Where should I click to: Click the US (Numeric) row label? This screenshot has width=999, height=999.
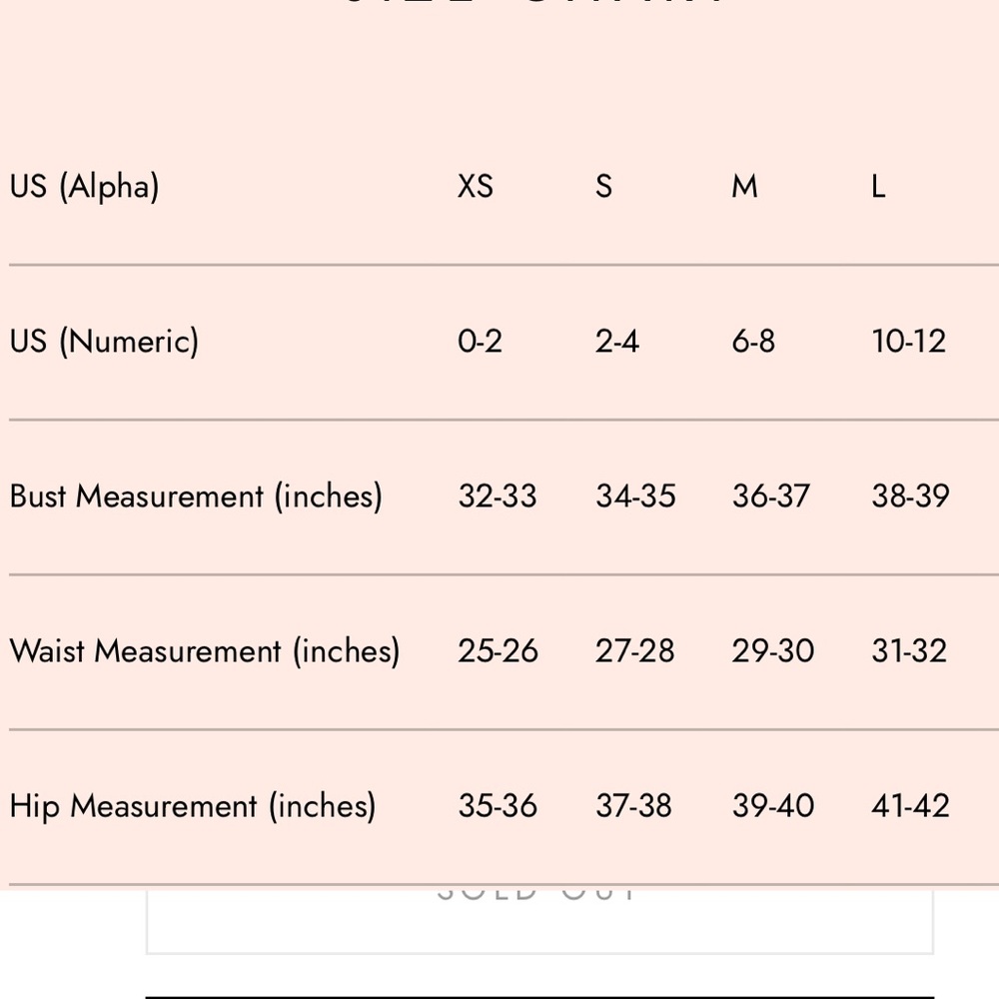(104, 342)
